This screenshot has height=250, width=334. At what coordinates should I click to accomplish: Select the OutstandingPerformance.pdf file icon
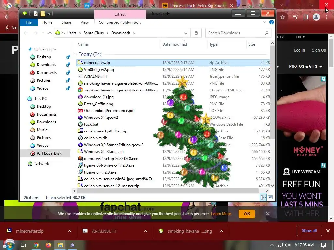80,110
